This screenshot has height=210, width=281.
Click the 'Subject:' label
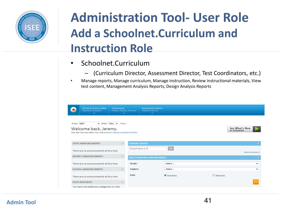click(x=134, y=169)
